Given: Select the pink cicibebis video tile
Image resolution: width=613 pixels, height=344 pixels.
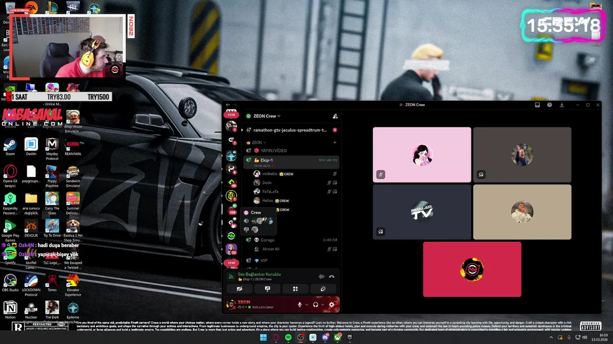Looking at the screenshot, I should pos(422,155).
